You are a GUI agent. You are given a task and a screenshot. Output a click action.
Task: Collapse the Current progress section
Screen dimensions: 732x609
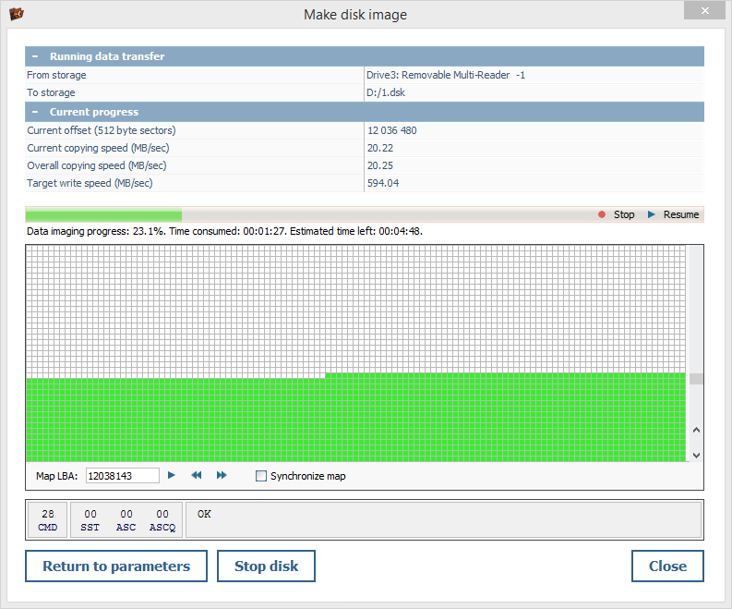(34, 112)
